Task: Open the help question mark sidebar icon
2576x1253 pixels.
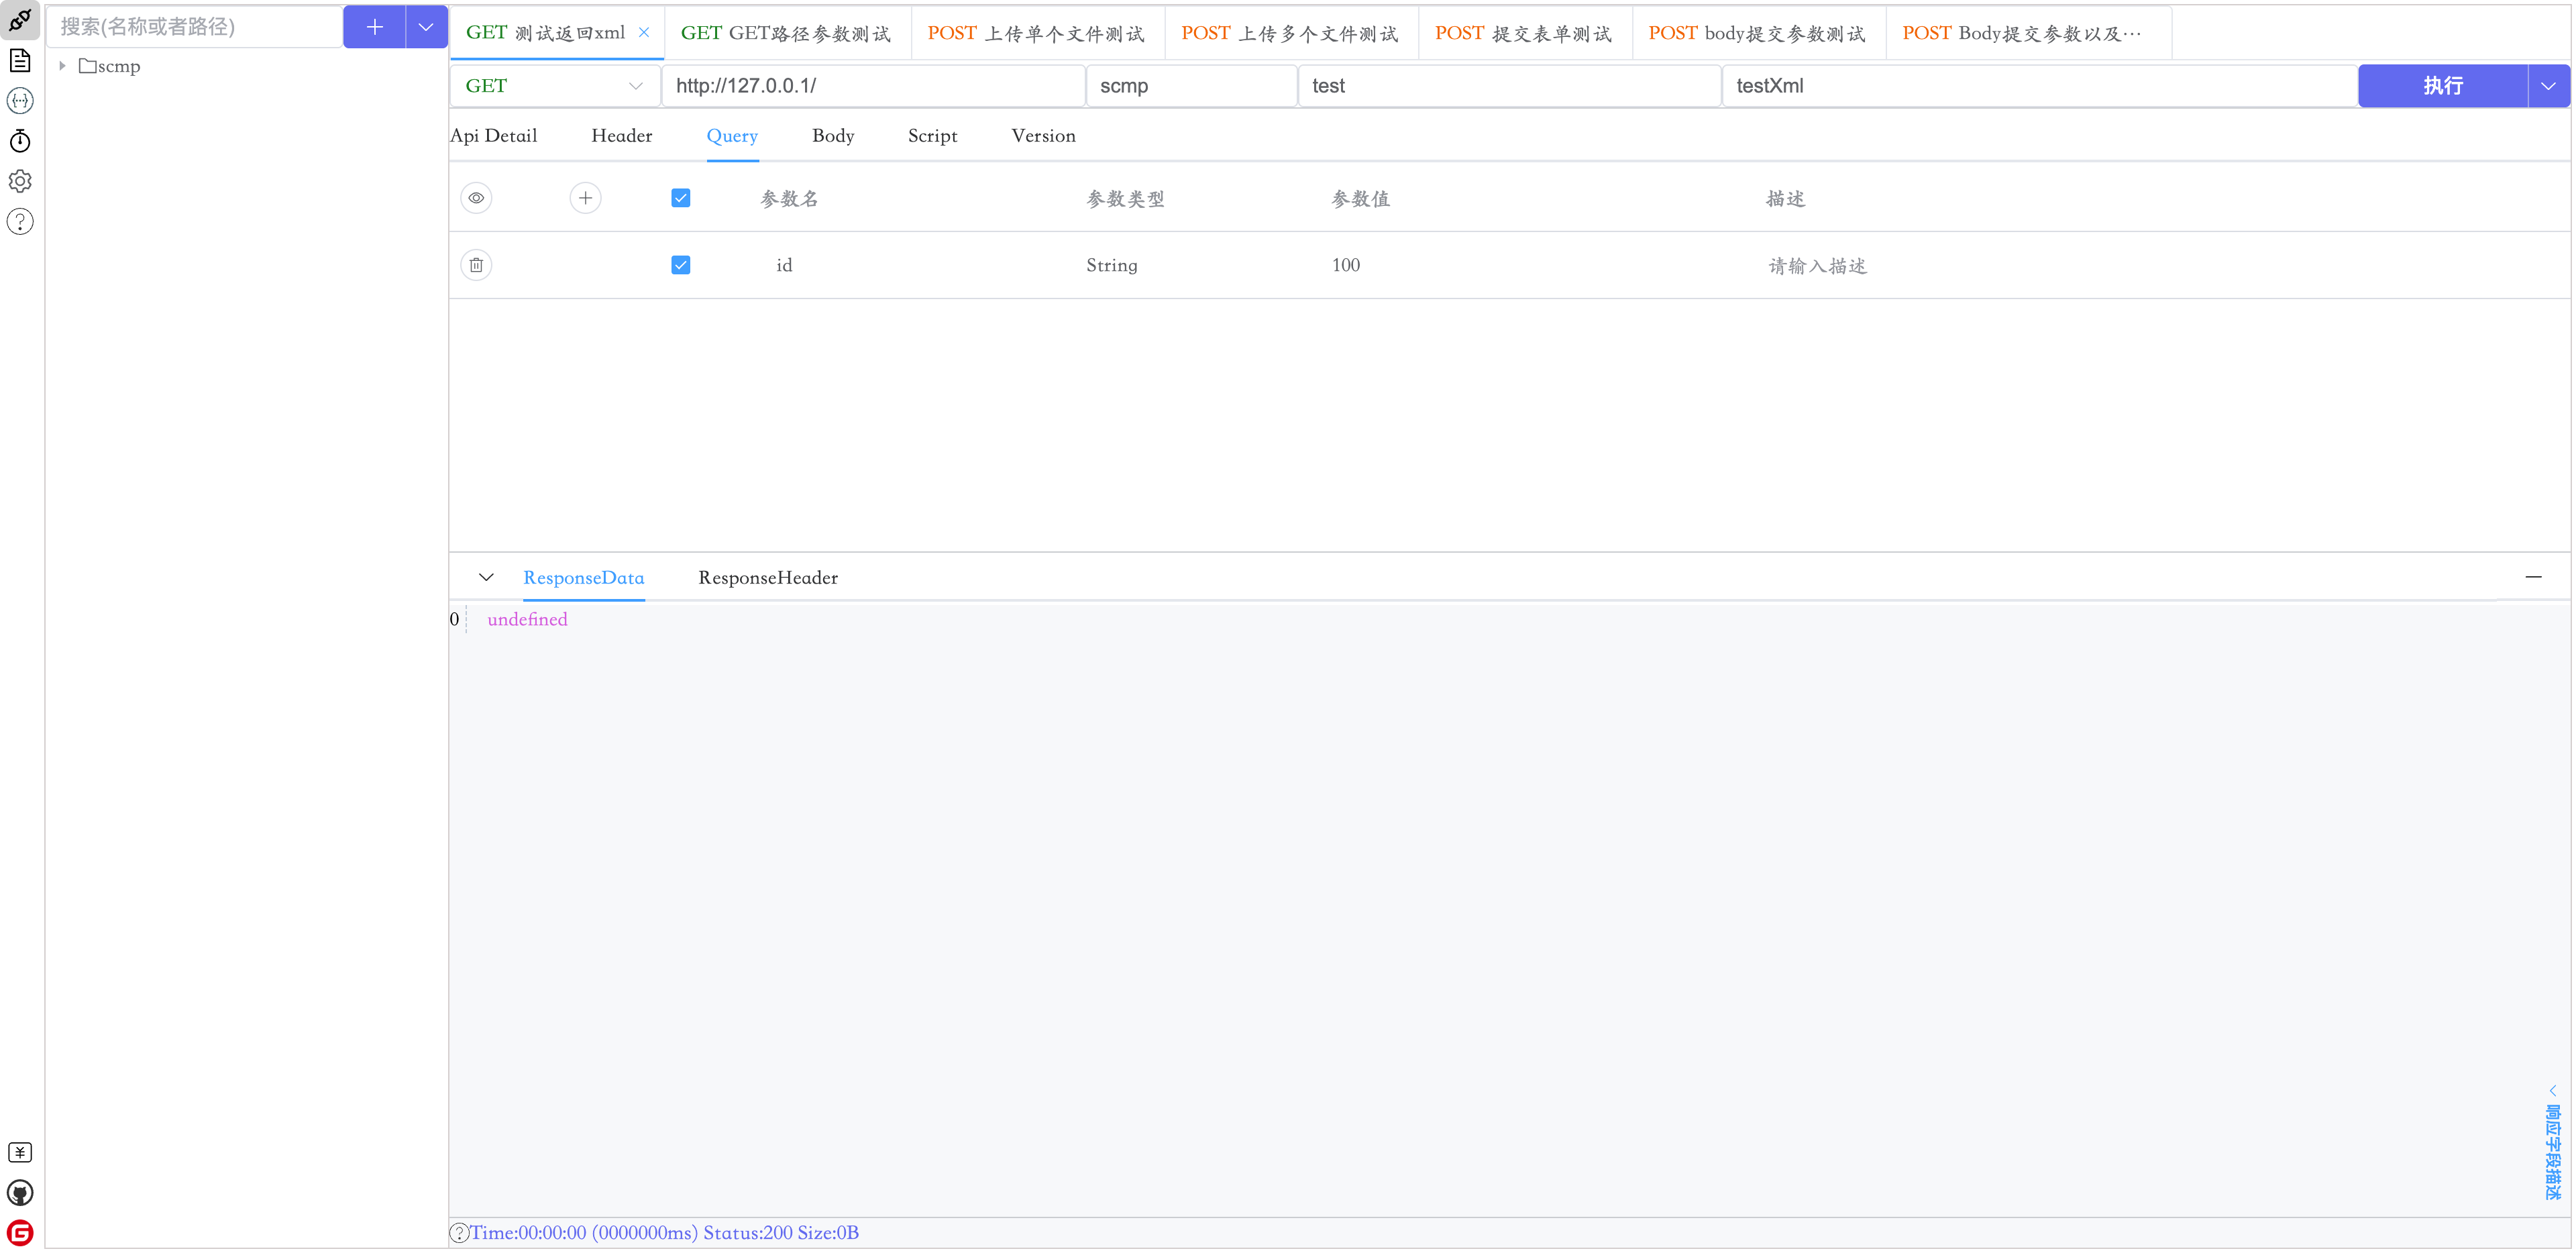Action: tap(20, 221)
